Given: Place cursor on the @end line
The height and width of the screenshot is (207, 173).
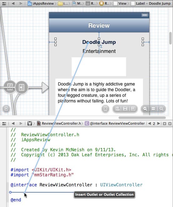Looking at the screenshot, I should pyautogui.click(x=16, y=200).
